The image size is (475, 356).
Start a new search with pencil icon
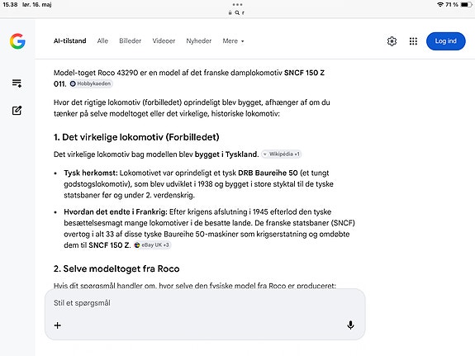click(17, 111)
